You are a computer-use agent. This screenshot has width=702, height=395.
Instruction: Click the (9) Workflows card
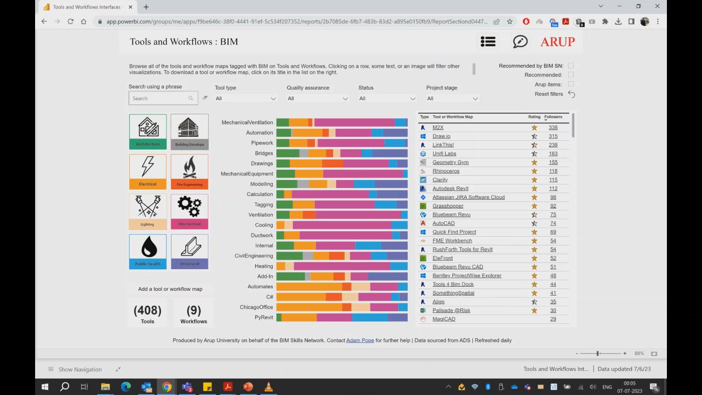[194, 314]
